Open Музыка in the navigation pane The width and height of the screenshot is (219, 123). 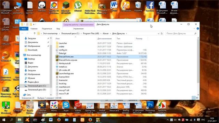(31, 78)
